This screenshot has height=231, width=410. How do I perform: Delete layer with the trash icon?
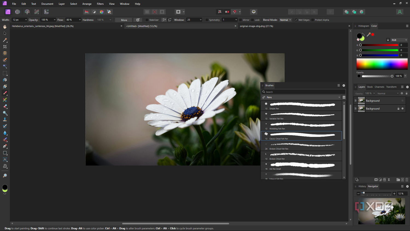[x=407, y=180]
